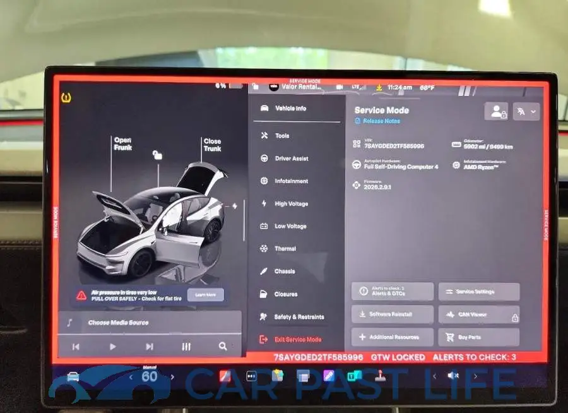Tap the unlock padlock above the car model
This screenshot has height=413, width=568.
pyautogui.click(x=157, y=155)
